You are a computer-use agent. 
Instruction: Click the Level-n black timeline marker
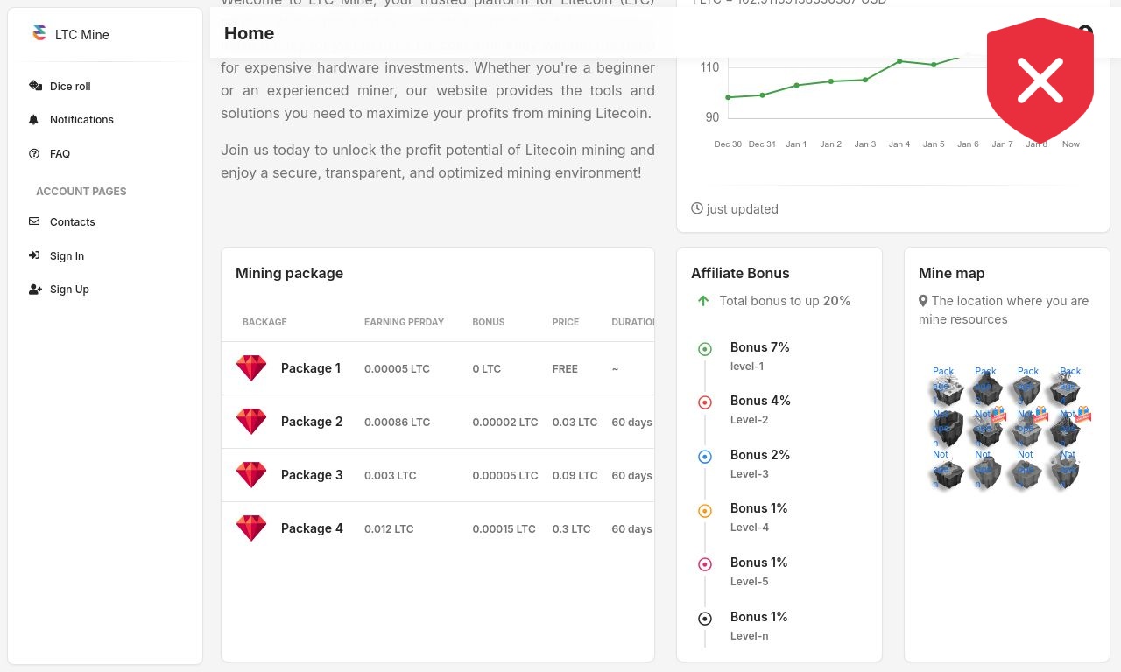click(x=705, y=619)
